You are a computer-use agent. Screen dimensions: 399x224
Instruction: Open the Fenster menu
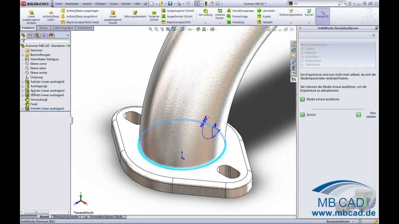coord(126,4)
